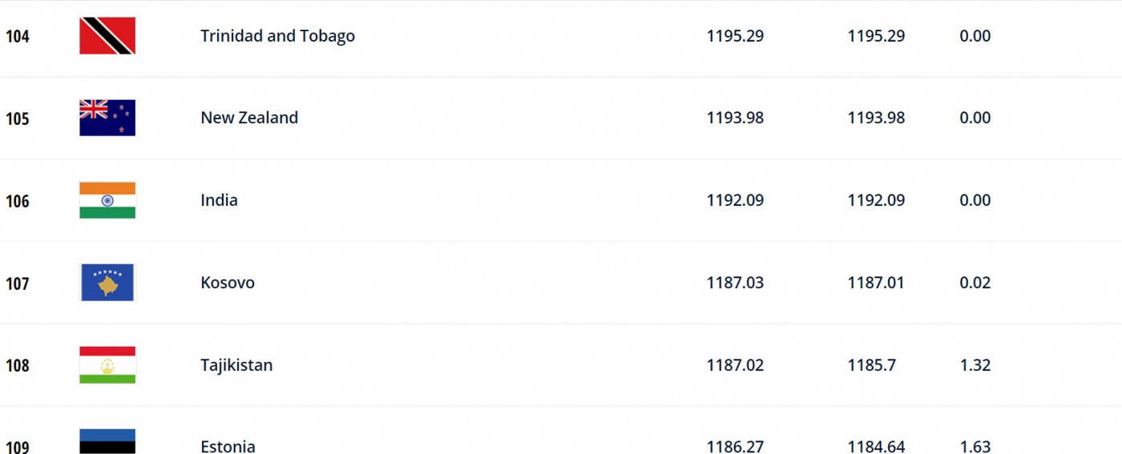Open the Estonia team link
Screen dimensions: 1122x454
(228, 447)
